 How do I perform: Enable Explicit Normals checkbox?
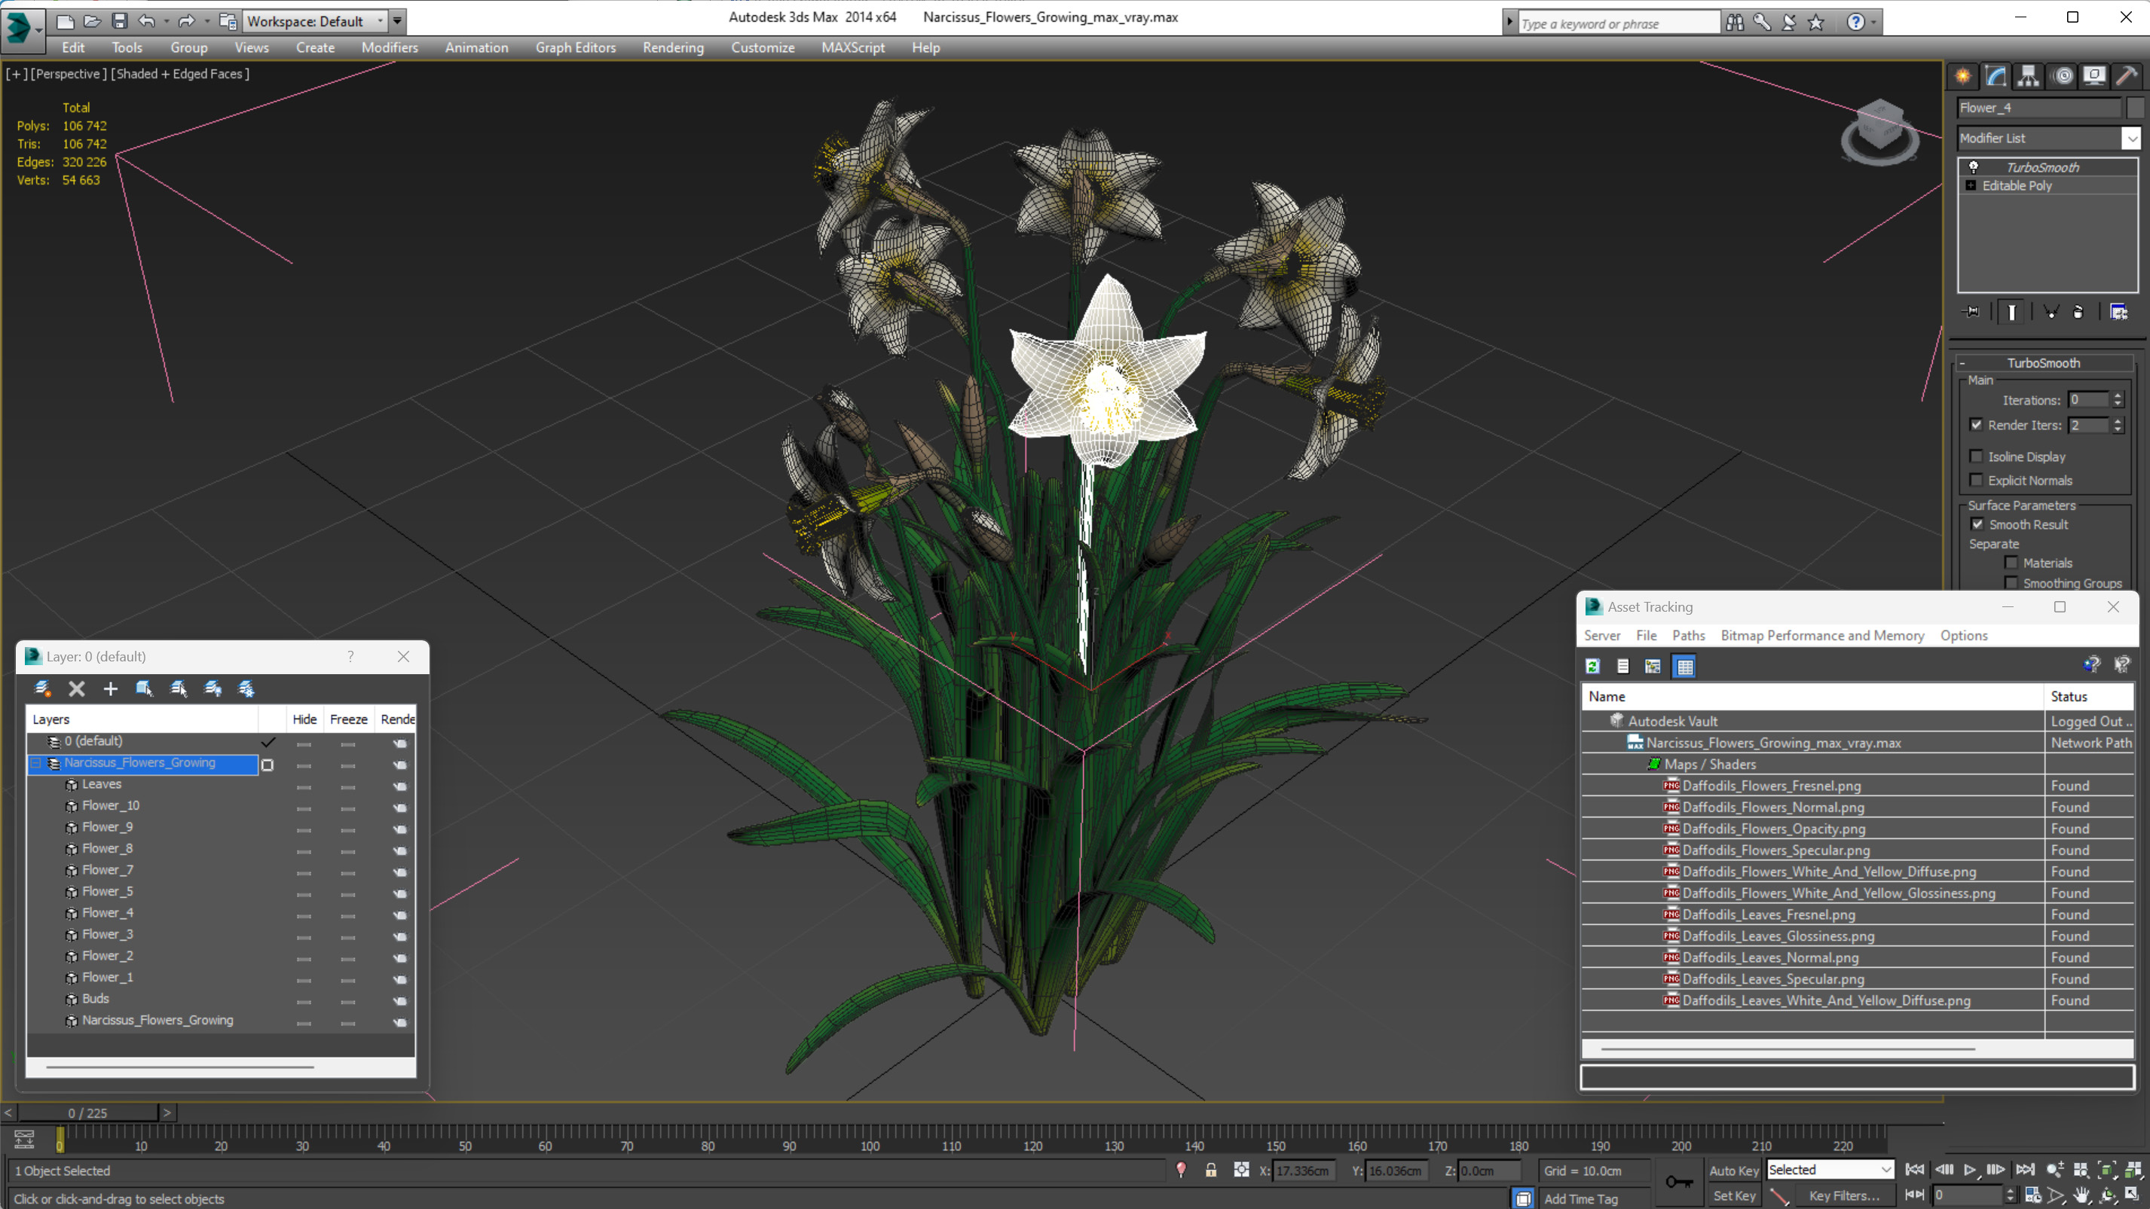click(1977, 480)
